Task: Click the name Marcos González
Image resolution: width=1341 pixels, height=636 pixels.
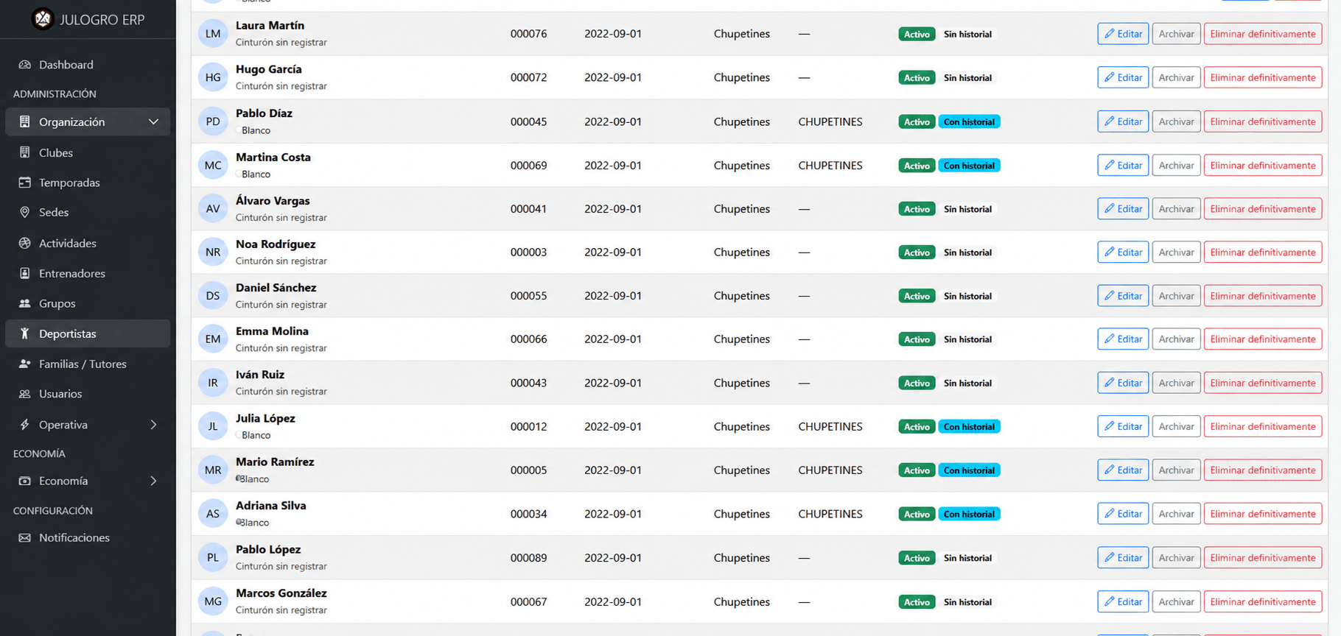Action: pos(281,593)
